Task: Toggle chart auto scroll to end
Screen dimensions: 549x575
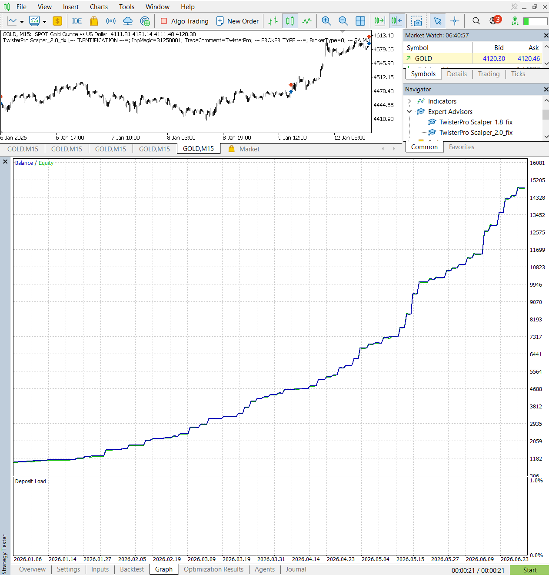Action: (379, 21)
